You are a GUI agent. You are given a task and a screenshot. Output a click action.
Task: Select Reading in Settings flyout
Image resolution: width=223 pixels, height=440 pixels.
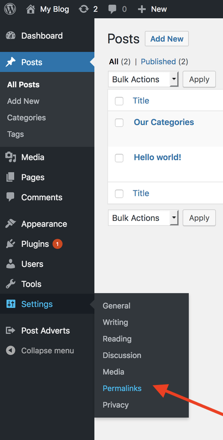[117, 339]
